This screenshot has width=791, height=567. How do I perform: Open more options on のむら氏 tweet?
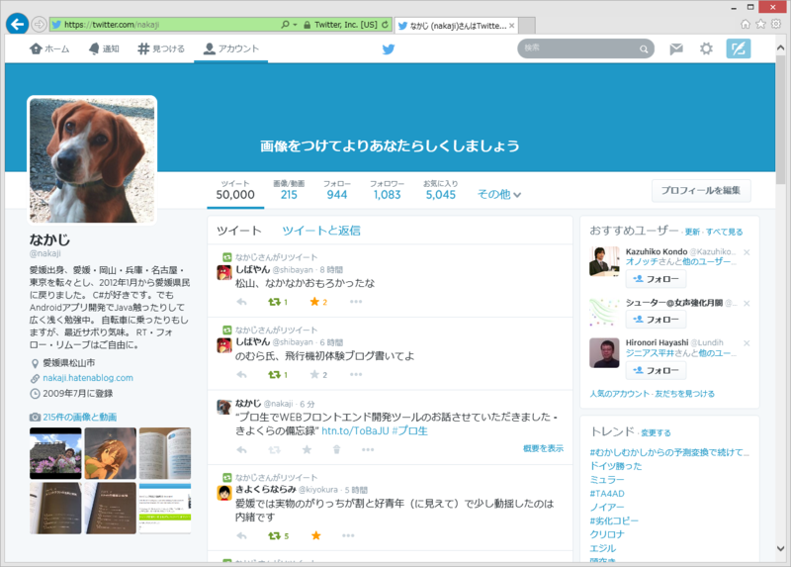coord(356,375)
